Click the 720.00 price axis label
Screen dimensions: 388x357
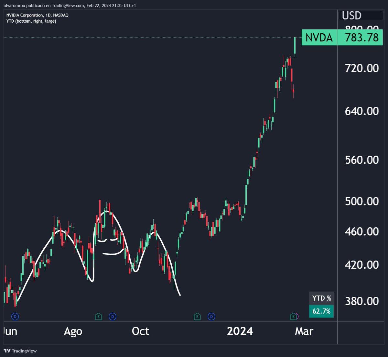(362, 68)
